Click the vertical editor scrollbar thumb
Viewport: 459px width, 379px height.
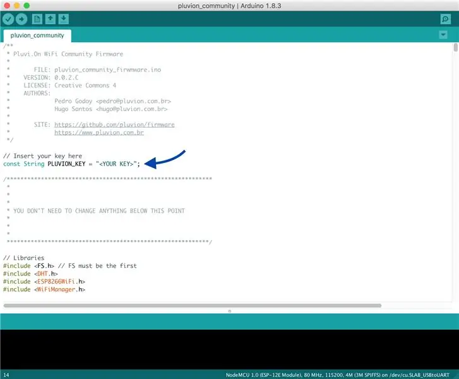[x=455, y=47]
